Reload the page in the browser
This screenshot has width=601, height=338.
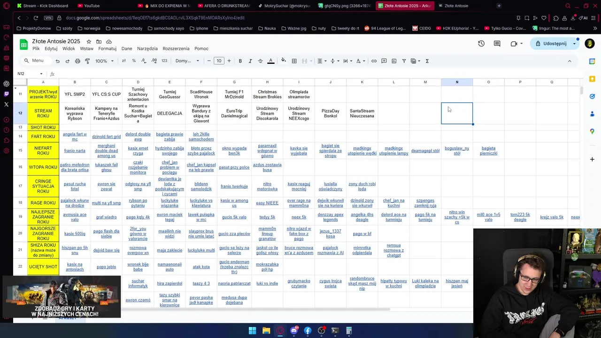tap(36, 18)
